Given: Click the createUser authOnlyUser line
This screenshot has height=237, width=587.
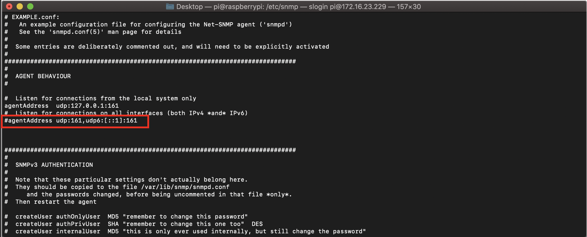Looking at the screenshot, I should coord(126,217).
